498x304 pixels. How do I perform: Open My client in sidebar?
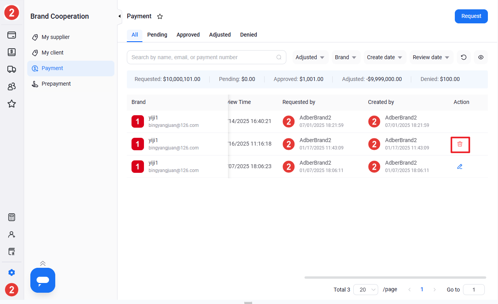point(71,53)
